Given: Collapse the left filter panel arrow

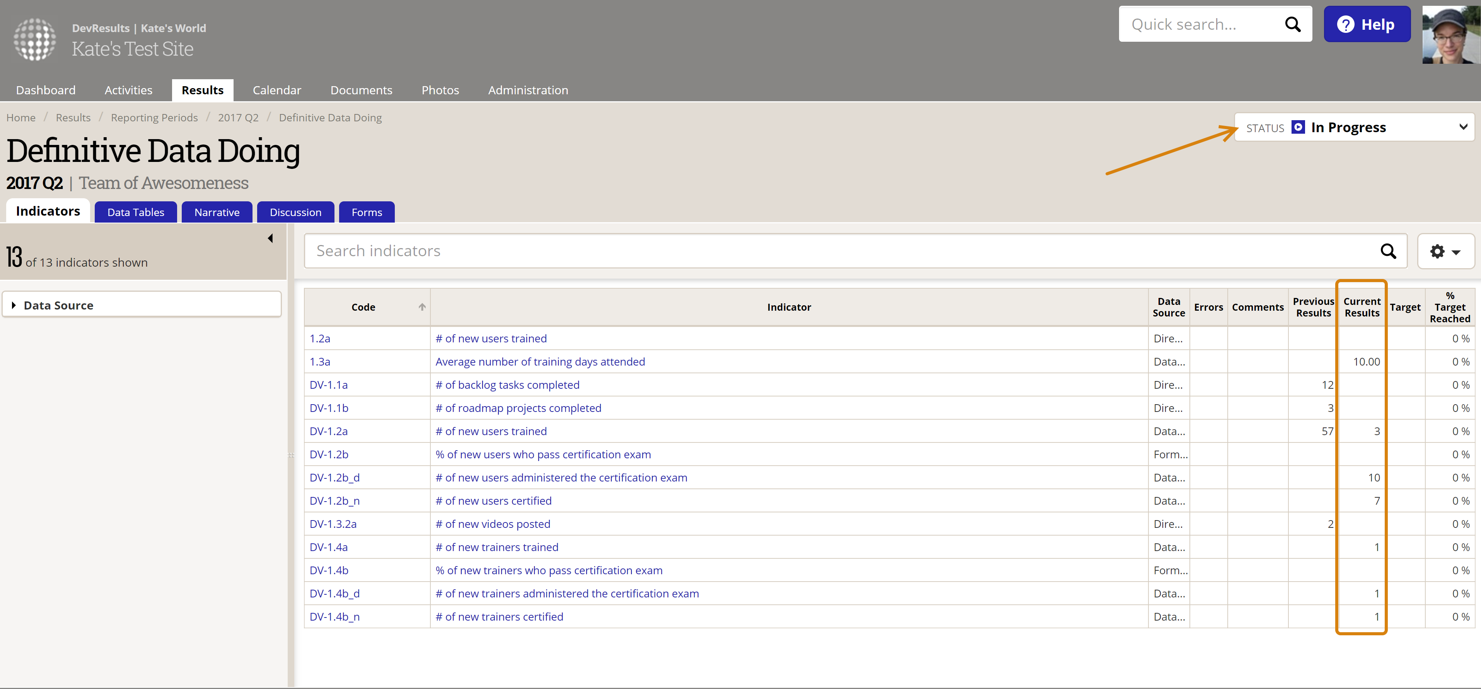Looking at the screenshot, I should click(270, 238).
